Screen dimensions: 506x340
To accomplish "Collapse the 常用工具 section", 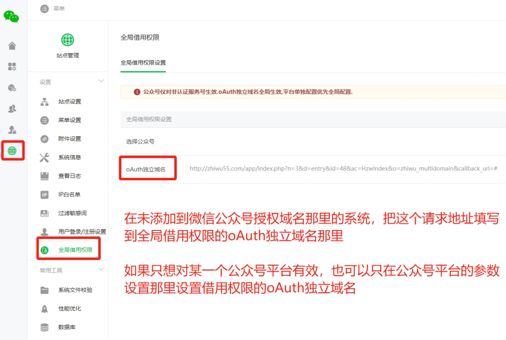I will click(x=101, y=270).
